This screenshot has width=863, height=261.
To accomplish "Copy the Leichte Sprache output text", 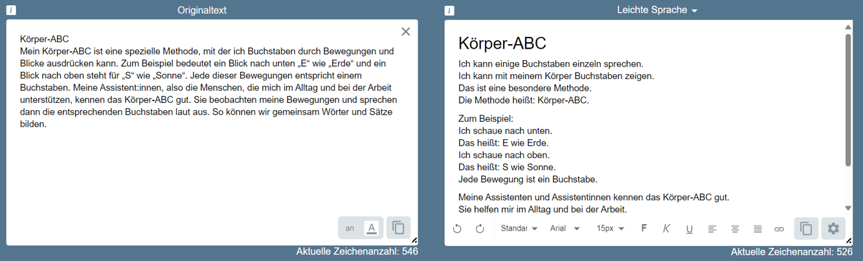I will point(806,229).
